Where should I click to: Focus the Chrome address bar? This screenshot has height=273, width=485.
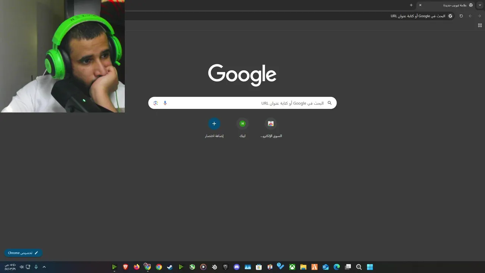[290, 16]
